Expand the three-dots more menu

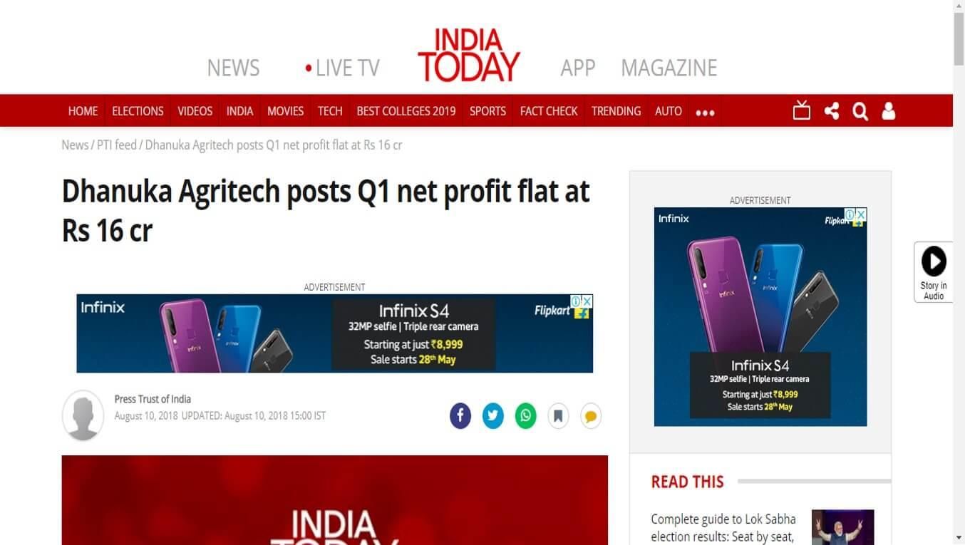[x=705, y=112]
